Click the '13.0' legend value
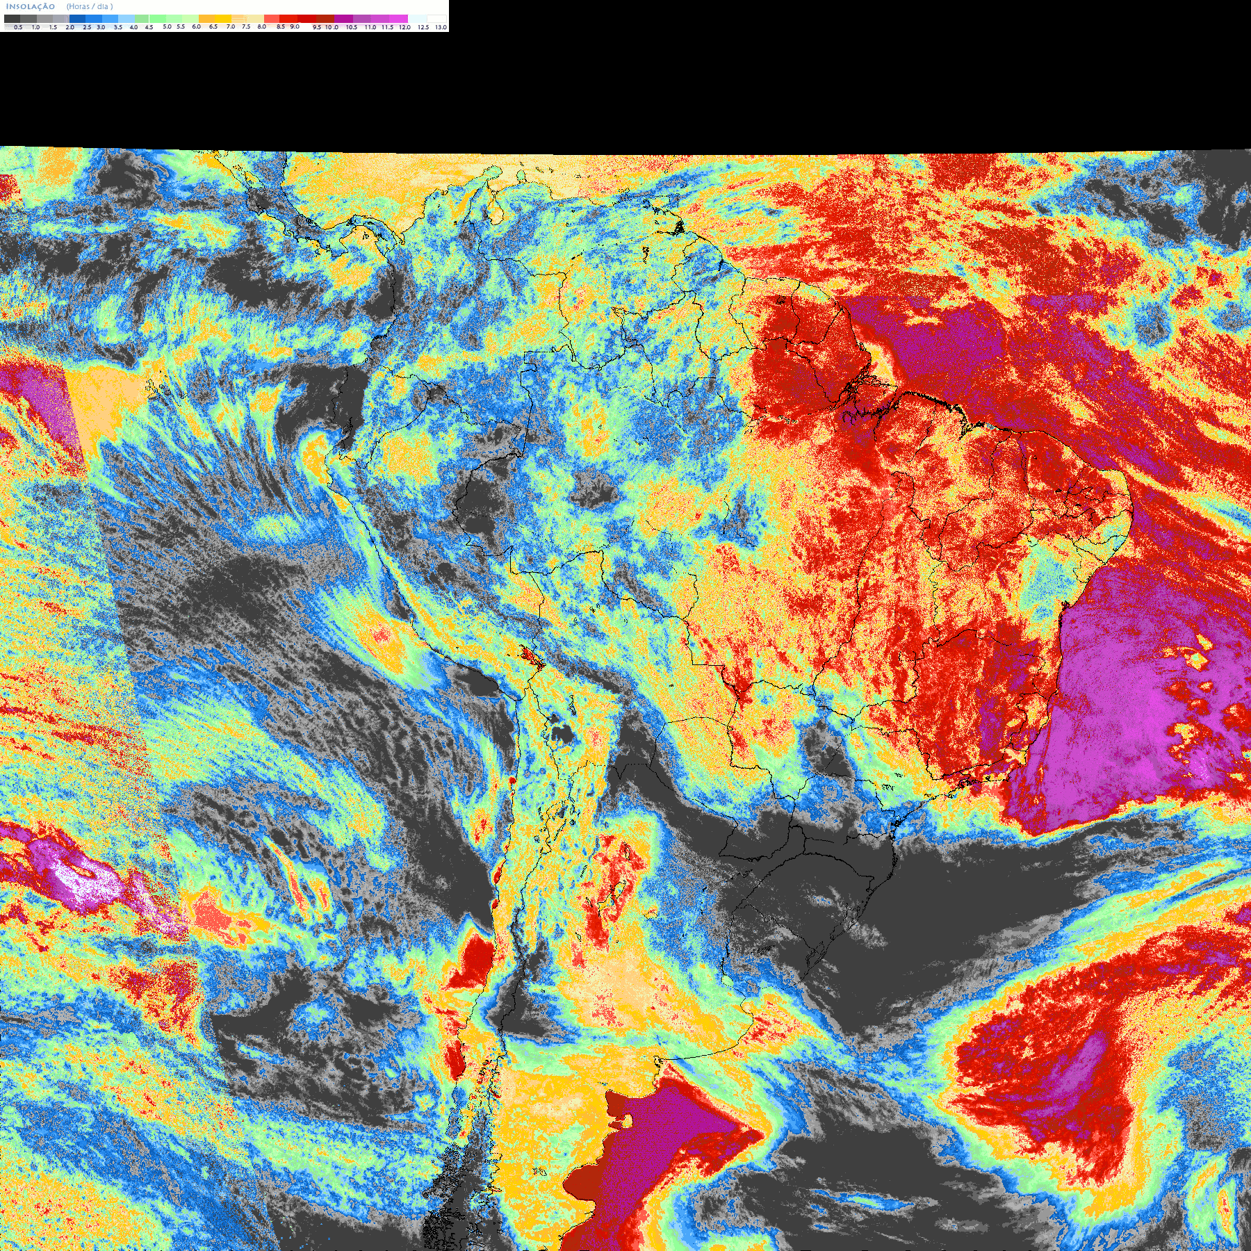Screen dimensions: 1251x1251 tap(441, 27)
